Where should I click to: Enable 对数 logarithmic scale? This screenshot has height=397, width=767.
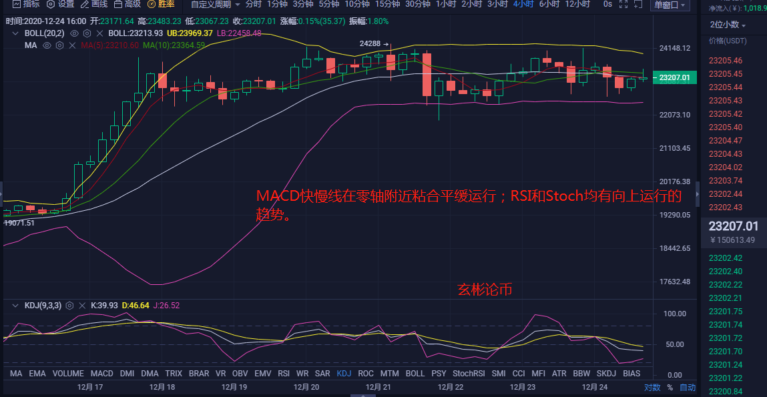click(652, 387)
